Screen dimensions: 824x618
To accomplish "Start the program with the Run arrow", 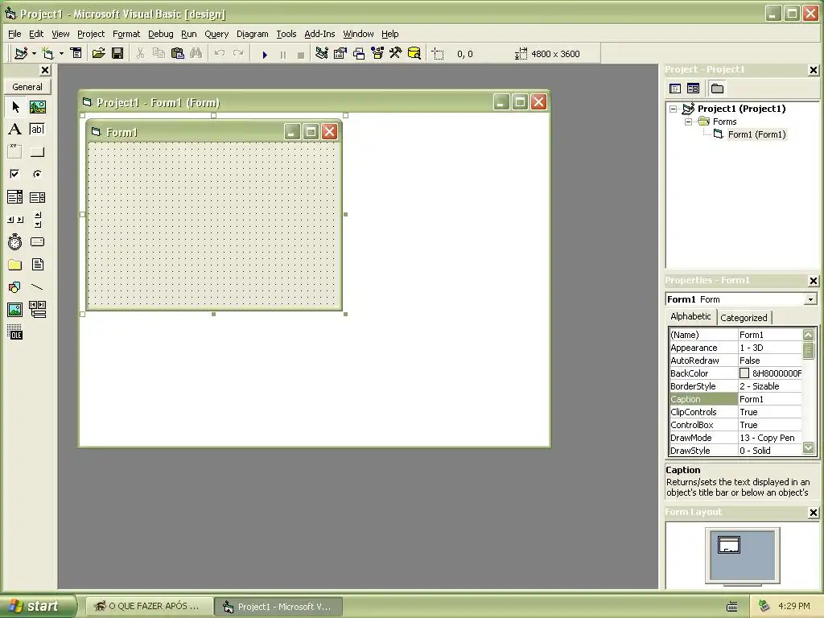I will click(x=265, y=54).
